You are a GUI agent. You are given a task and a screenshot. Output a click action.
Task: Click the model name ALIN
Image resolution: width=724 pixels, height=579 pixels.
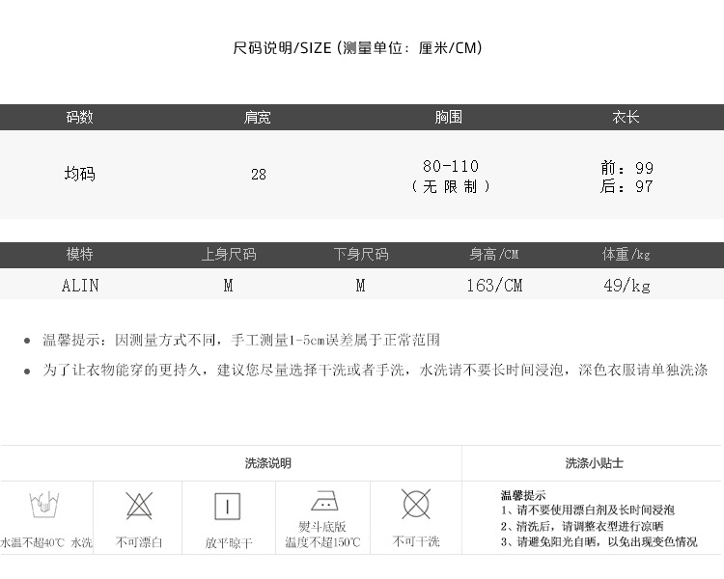click(x=79, y=286)
